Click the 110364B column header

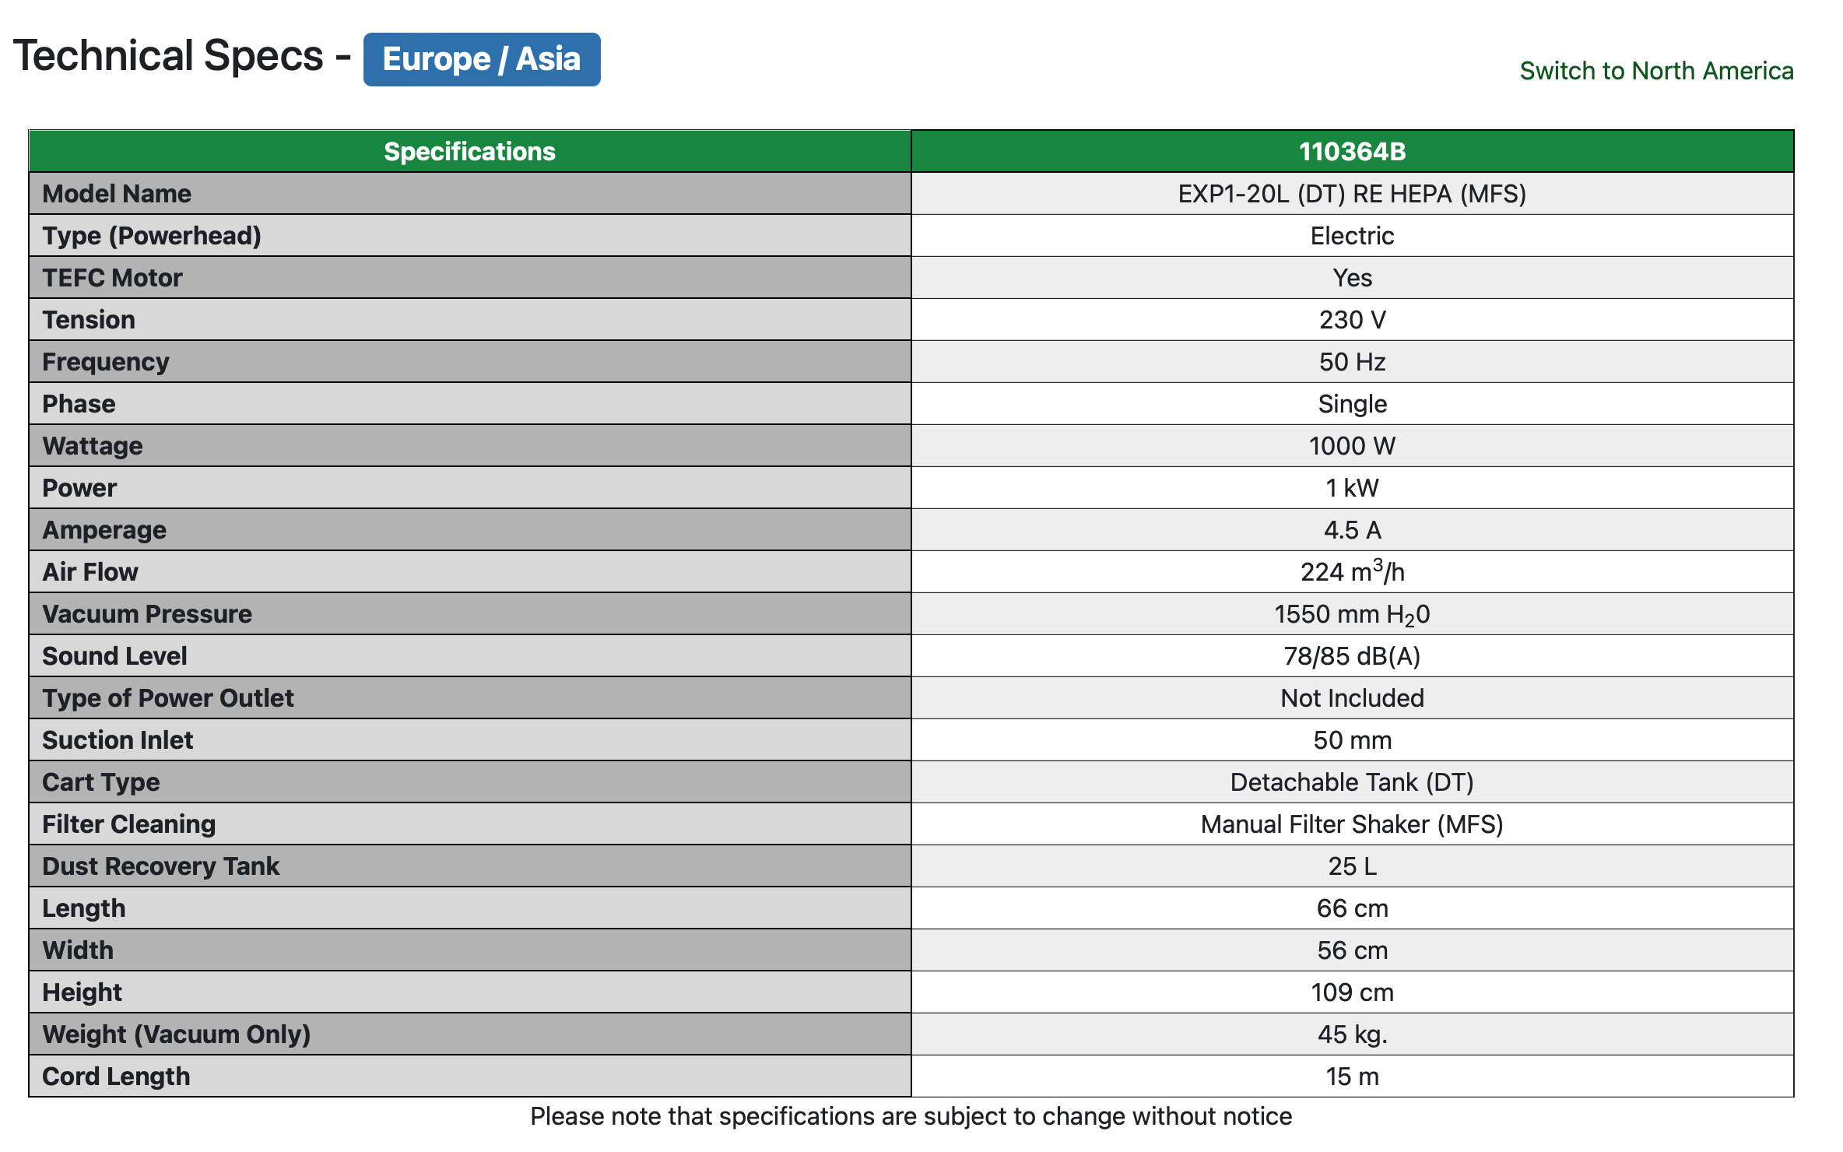click(1353, 151)
